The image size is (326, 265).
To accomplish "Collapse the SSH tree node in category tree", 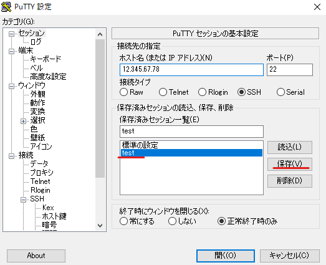I will pyautogui.click(x=24, y=200).
